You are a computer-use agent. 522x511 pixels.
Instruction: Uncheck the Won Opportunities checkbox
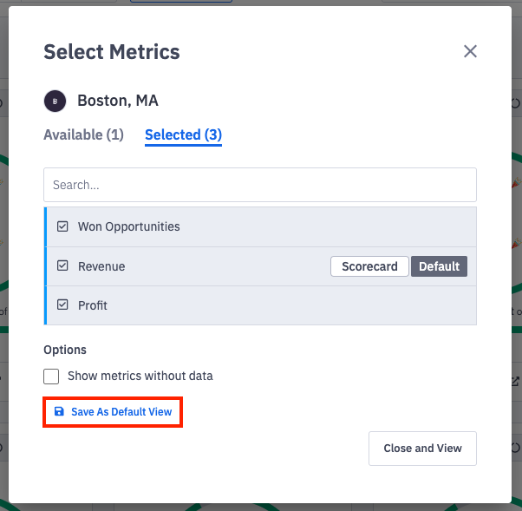click(62, 226)
